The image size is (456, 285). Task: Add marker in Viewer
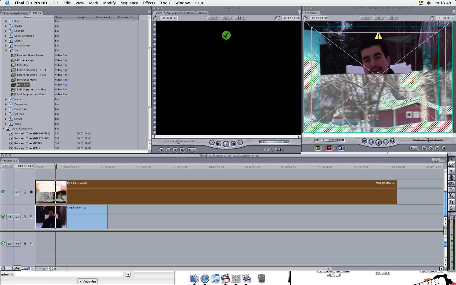(182, 150)
